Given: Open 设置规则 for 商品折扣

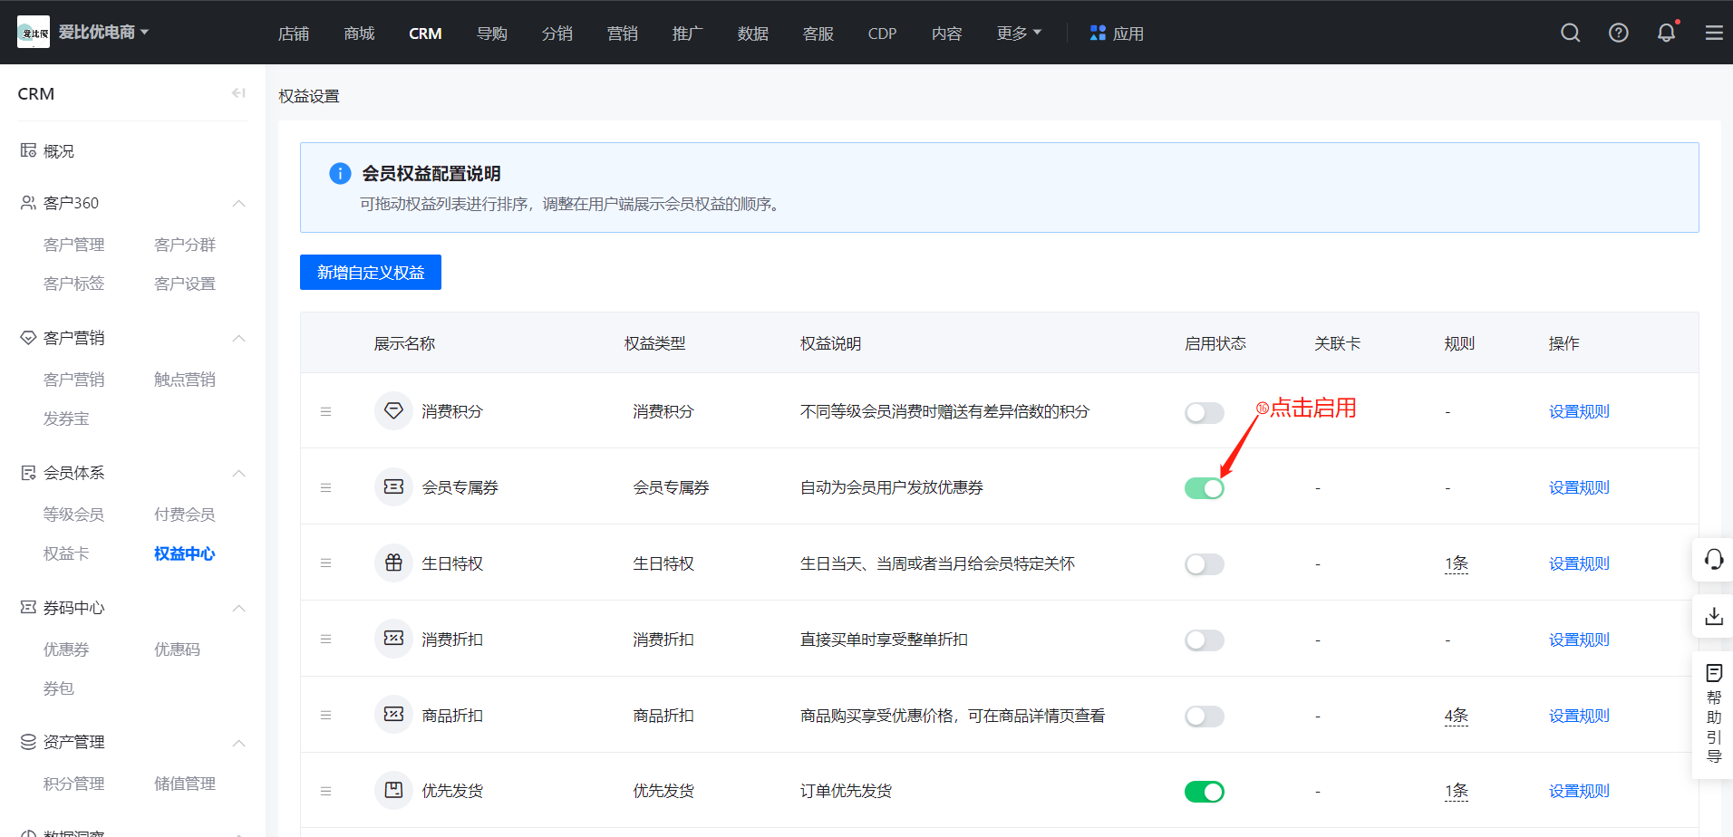Looking at the screenshot, I should coord(1579,716).
